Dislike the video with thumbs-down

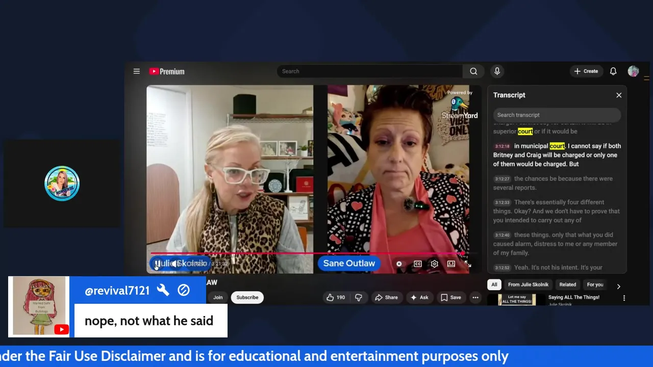coord(359,298)
